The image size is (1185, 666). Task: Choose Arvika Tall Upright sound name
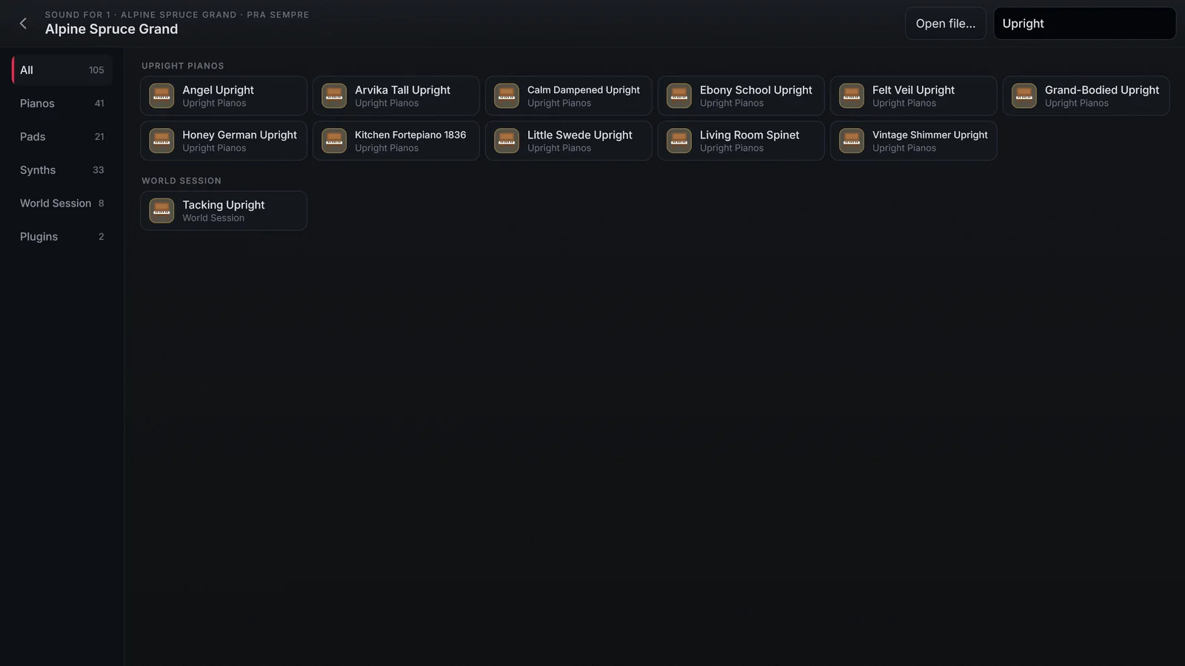[402, 90]
